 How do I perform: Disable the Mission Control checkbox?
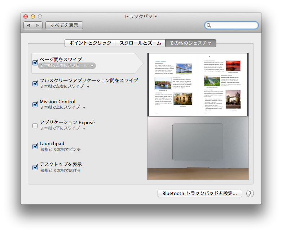35,104
